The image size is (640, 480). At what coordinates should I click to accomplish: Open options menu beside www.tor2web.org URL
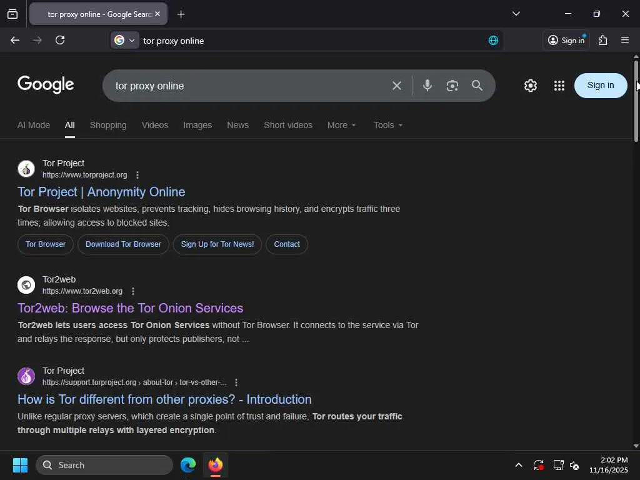click(x=132, y=291)
